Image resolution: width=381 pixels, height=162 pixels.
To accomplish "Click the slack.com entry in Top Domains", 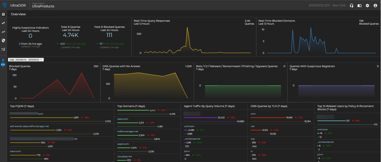I will (123, 119).
